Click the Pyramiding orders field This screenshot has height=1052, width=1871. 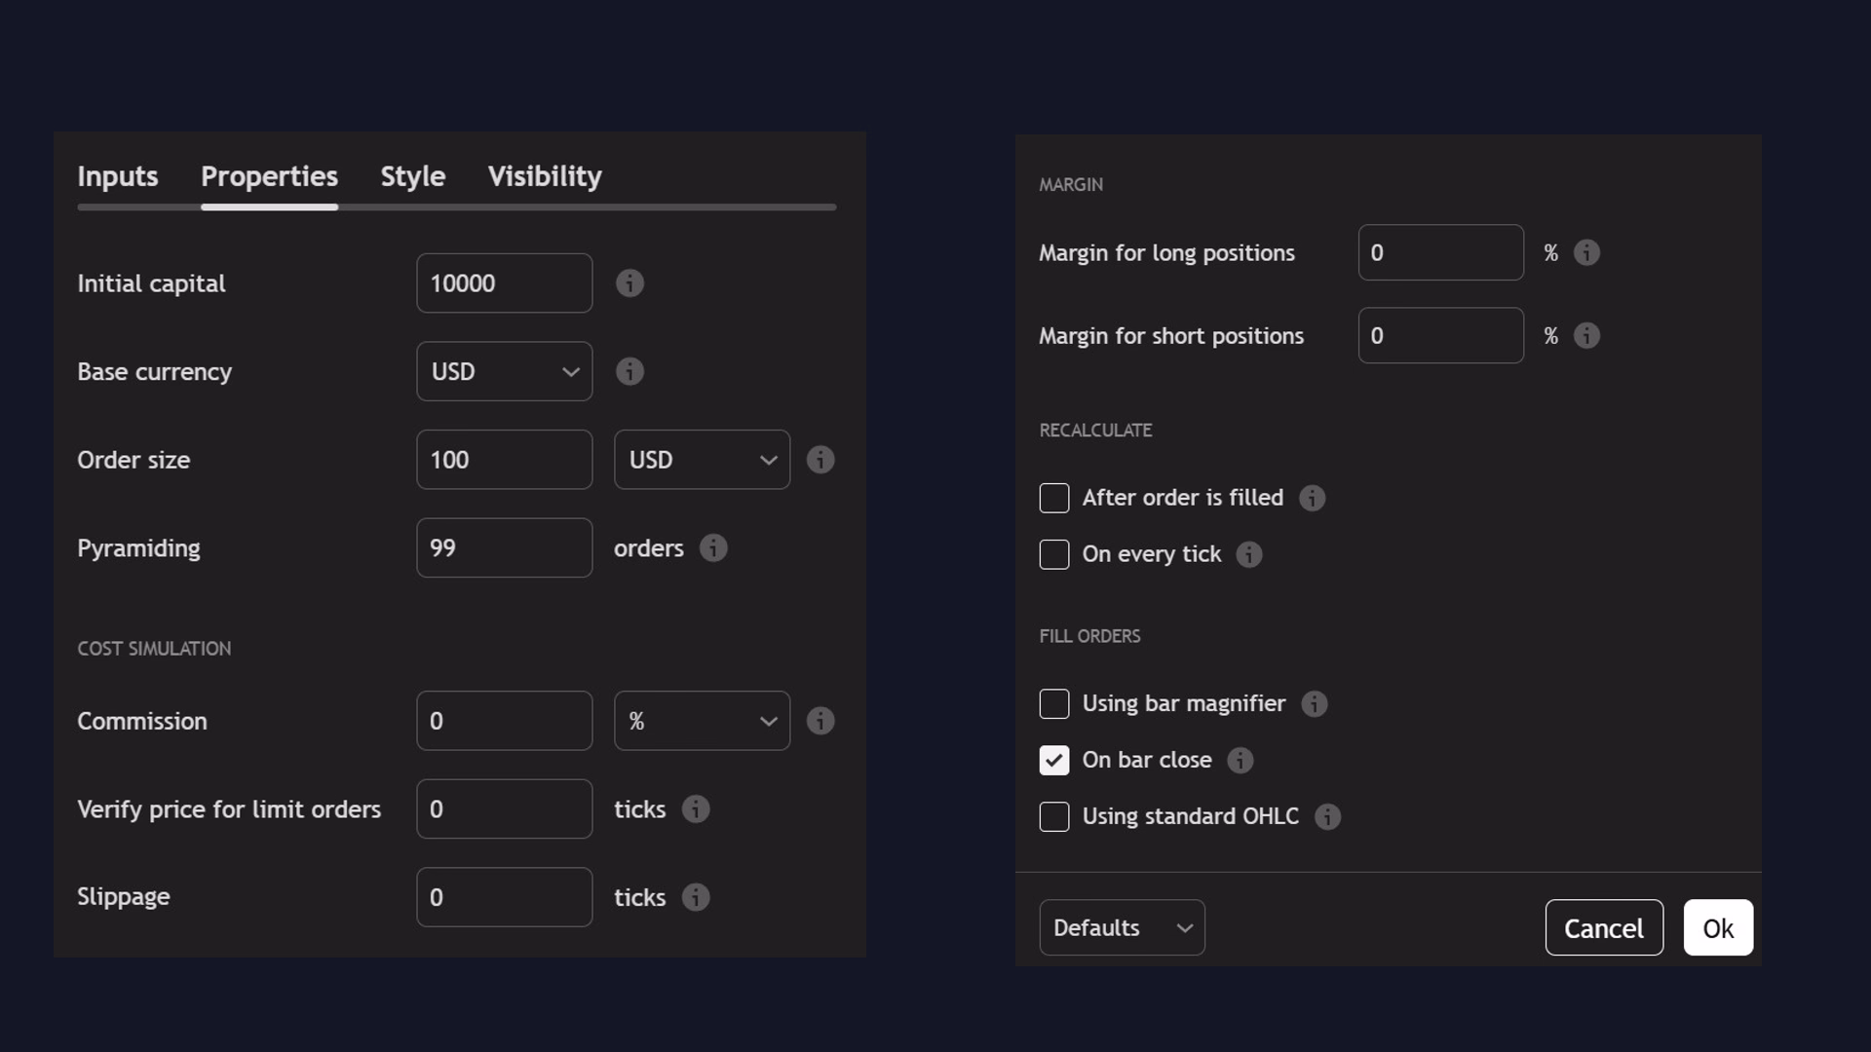(x=505, y=547)
